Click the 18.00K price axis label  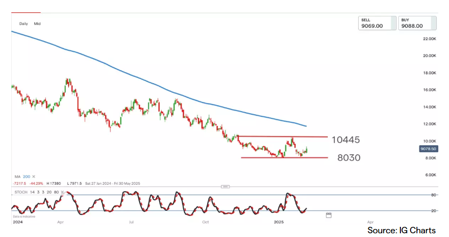430,73
